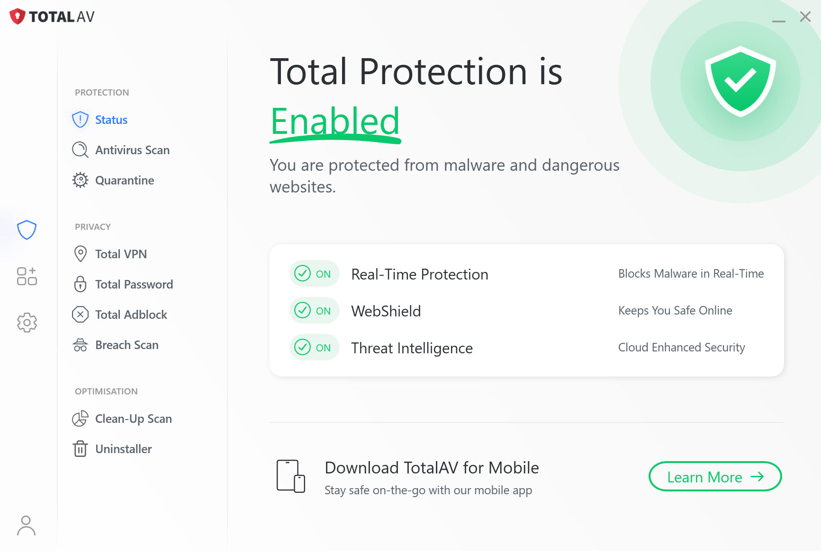Screen dimensions: 821x551
Task: Click the large green protection shield
Action: (x=740, y=81)
